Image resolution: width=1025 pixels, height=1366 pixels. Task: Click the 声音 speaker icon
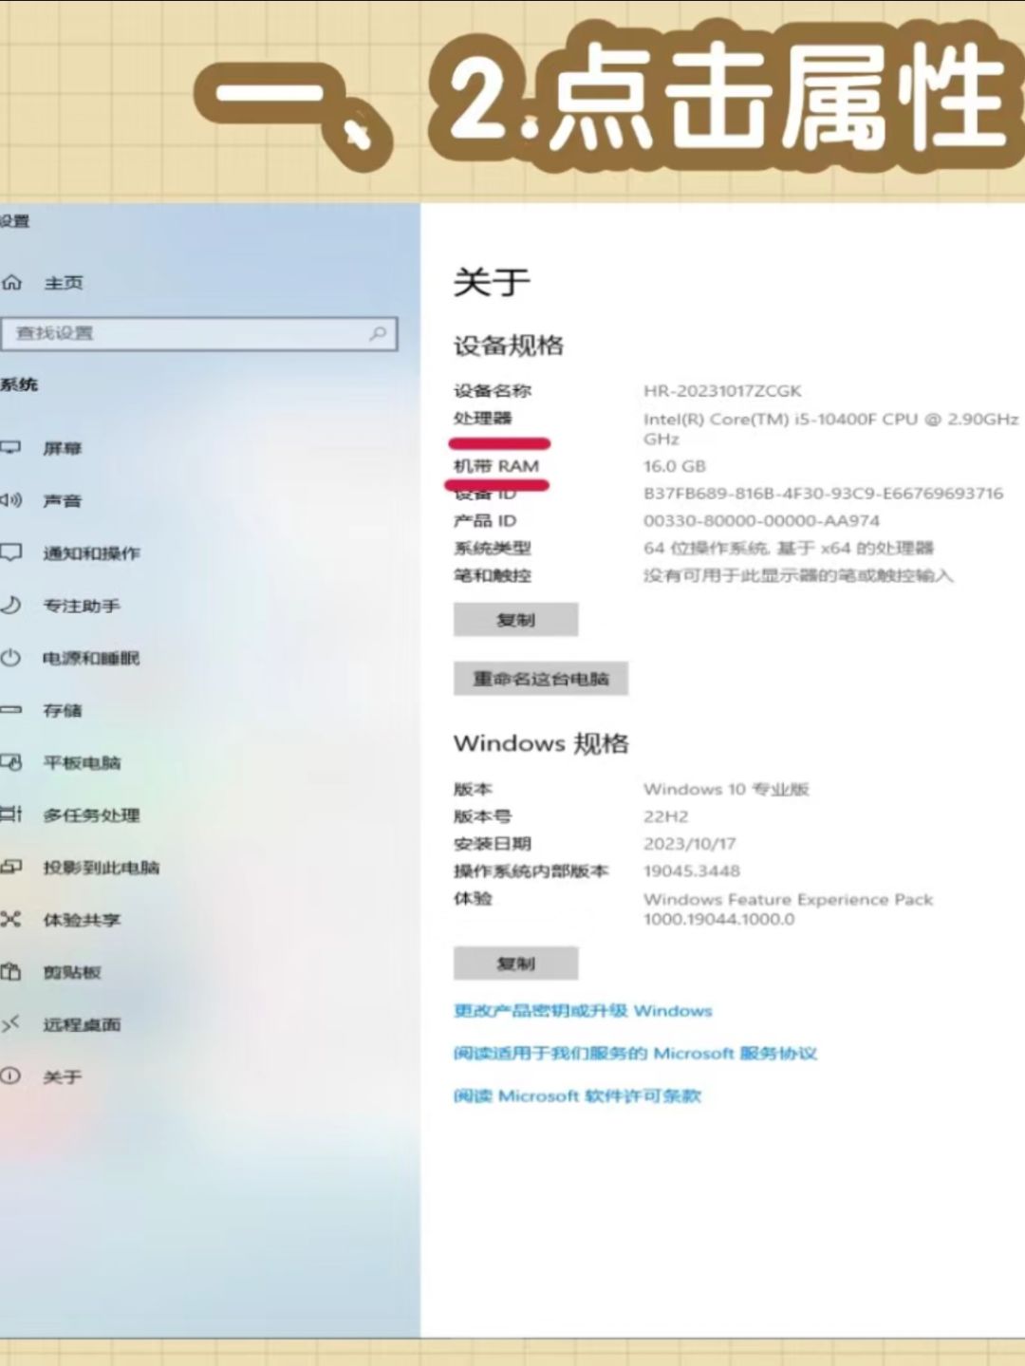[10, 499]
